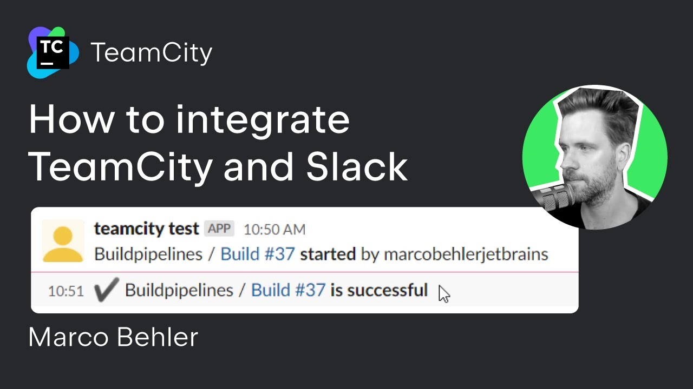Open the Build #37 link in started message
The height and width of the screenshot is (389, 693).
pyautogui.click(x=257, y=254)
